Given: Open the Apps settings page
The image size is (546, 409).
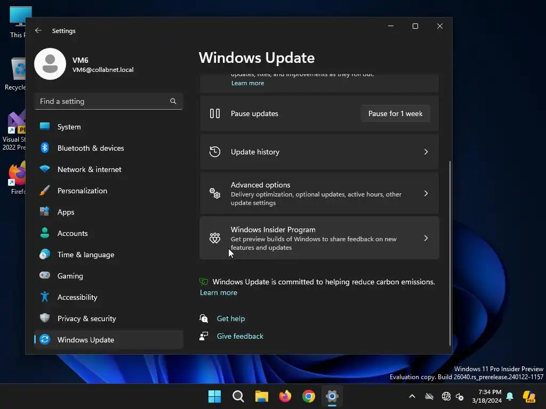Looking at the screenshot, I should (x=109, y=212).
